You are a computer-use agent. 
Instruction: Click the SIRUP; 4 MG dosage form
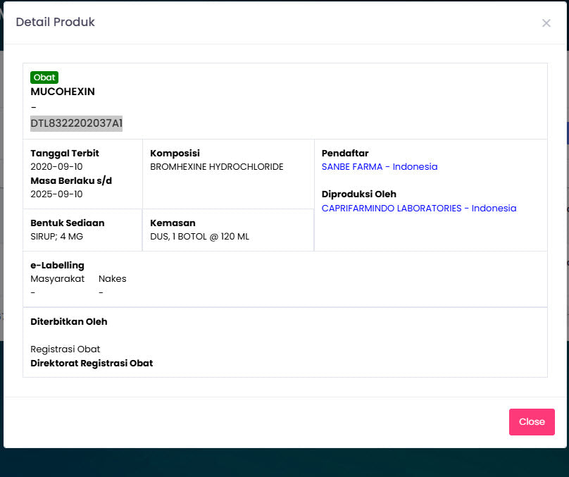point(57,237)
